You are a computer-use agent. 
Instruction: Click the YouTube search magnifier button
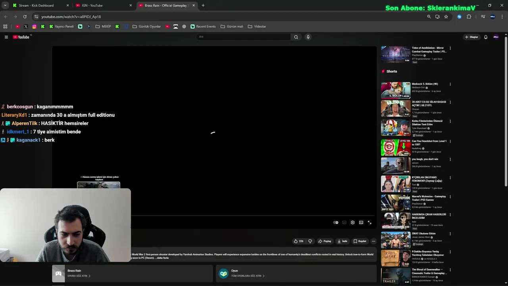(296, 37)
